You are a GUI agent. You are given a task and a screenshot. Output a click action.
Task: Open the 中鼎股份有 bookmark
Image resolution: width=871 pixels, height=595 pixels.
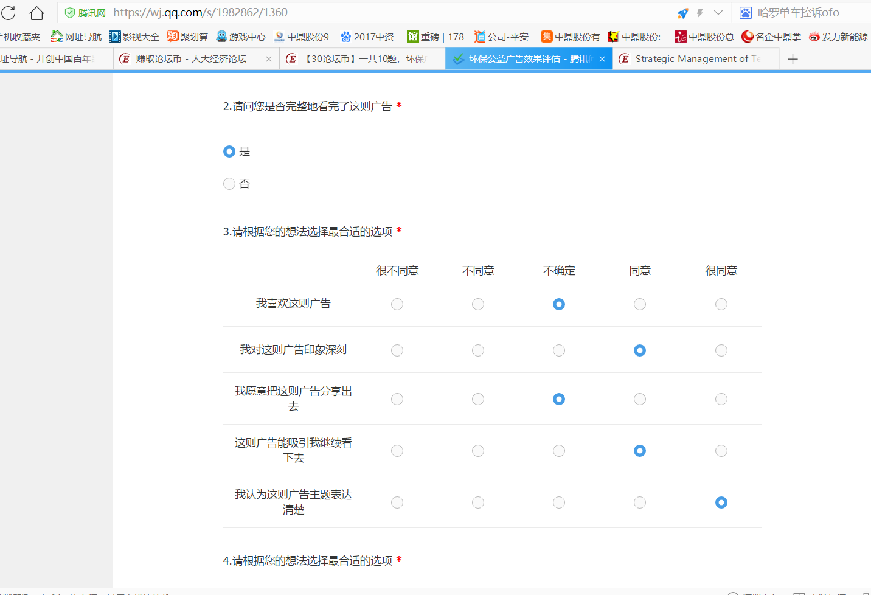pos(571,37)
